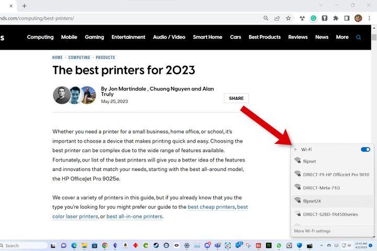Screen dimensions: 377x251
Task: Click the SHARE button
Action: tap(236, 98)
